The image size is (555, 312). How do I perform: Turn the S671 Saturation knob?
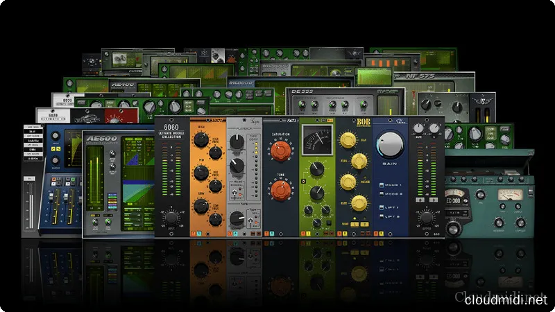tap(281, 150)
